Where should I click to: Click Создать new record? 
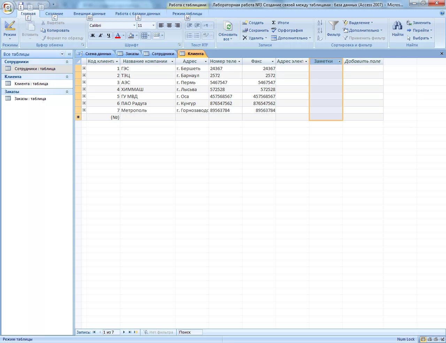coord(253,23)
